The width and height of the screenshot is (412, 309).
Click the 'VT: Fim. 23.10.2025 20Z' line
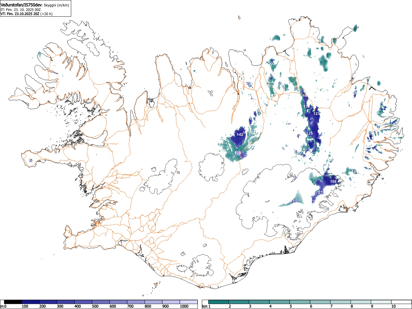[20, 14]
